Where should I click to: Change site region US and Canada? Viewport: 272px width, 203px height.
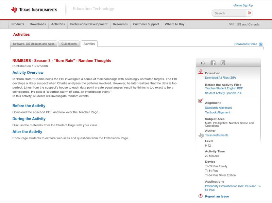(248, 24)
